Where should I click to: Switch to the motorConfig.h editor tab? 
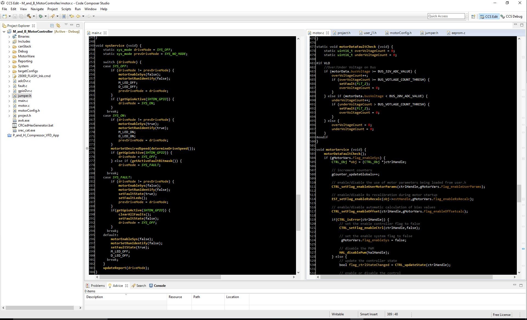(x=400, y=33)
